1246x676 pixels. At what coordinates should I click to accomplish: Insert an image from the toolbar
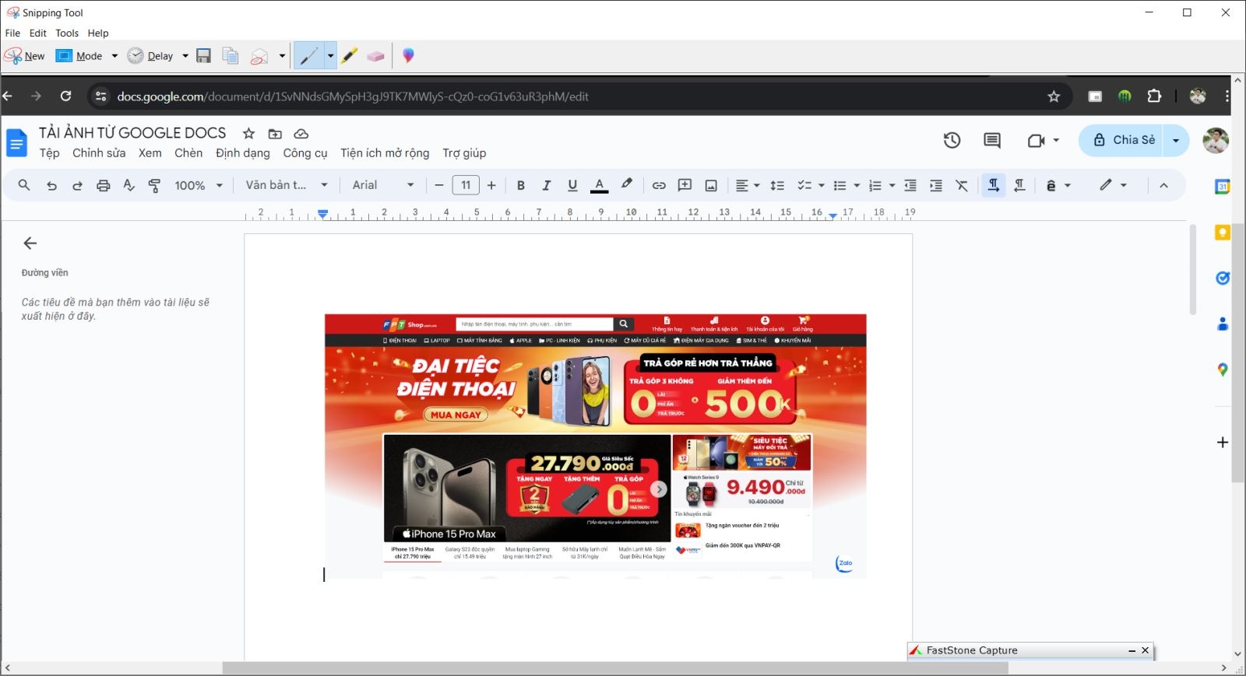click(711, 185)
